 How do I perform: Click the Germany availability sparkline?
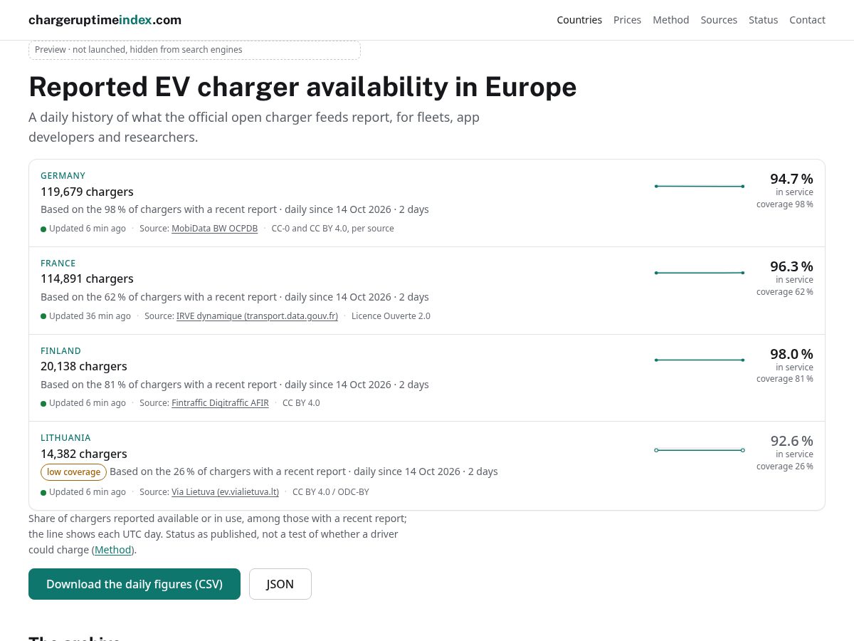click(699, 187)
